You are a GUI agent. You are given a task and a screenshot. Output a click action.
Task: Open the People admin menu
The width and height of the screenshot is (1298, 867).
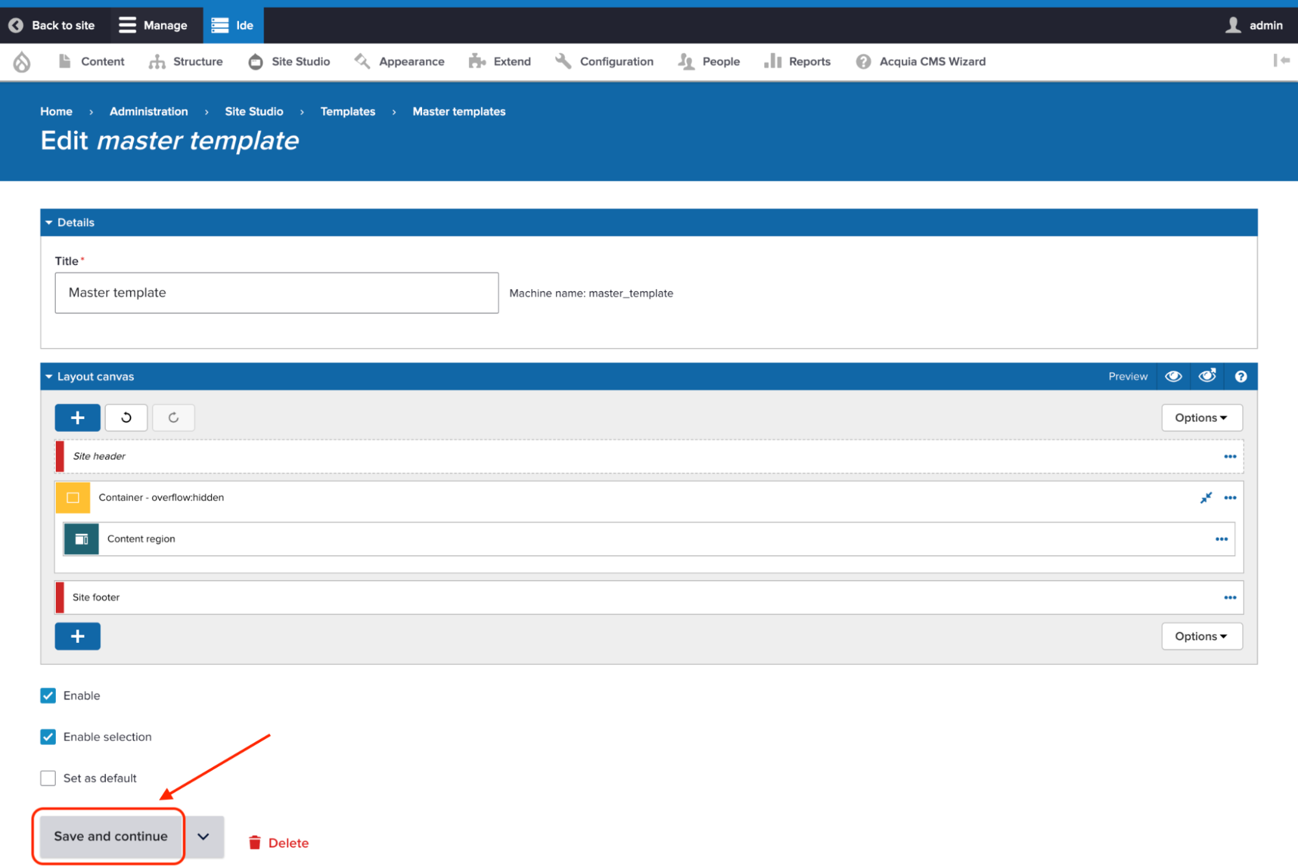[x=709, y=62]
